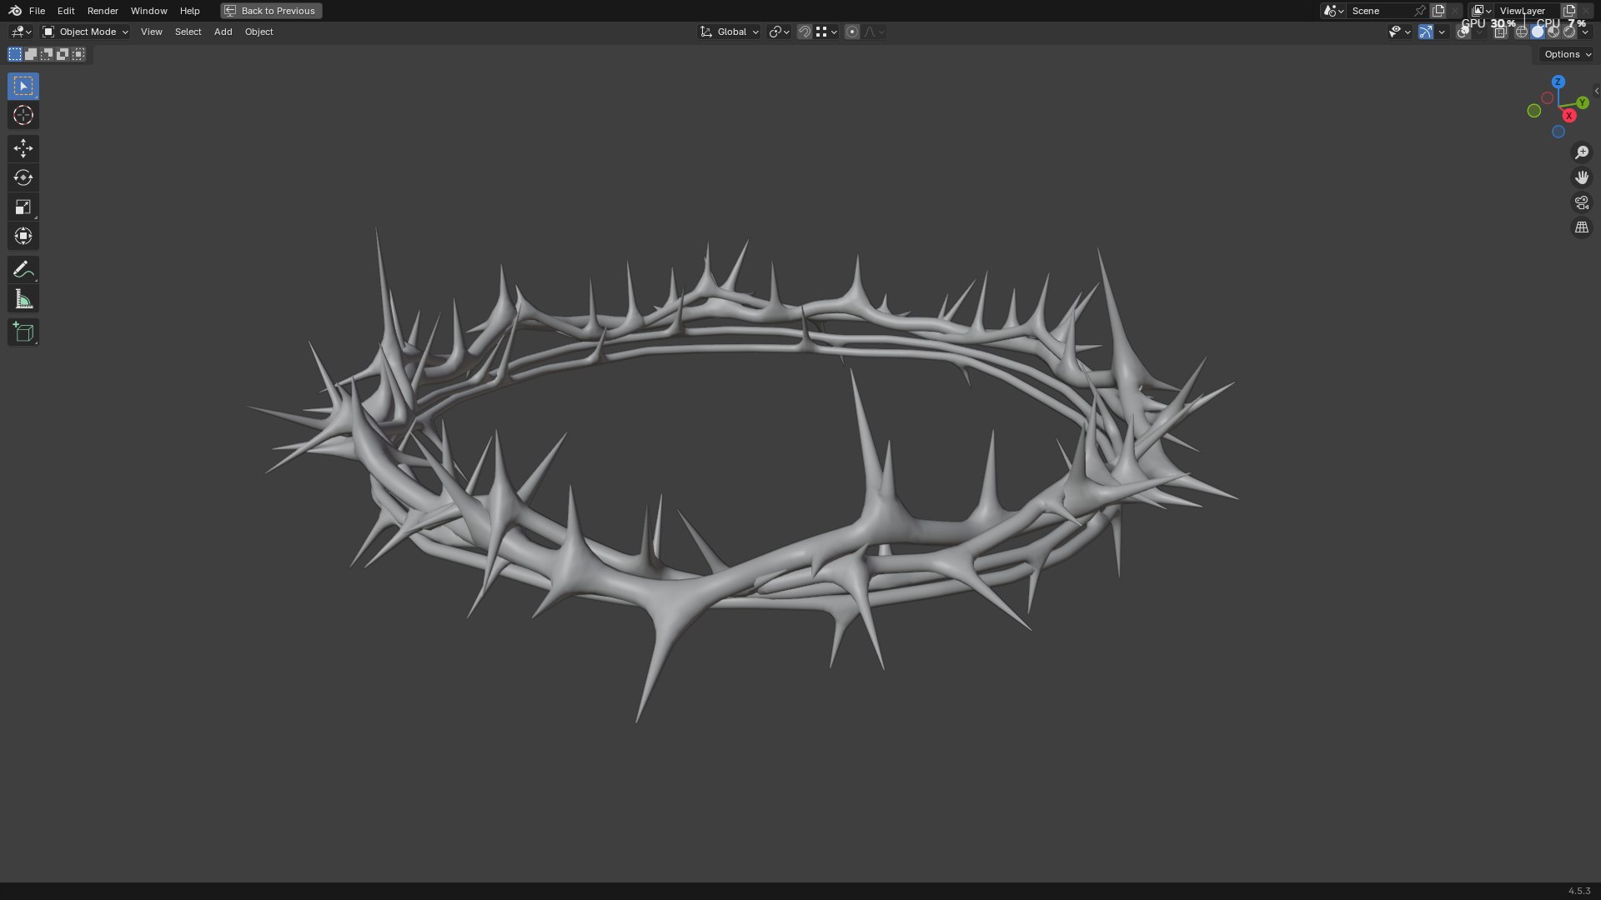Expand the Options dropdown
This screenshot has width=1601, height=900.
click(x=1568, y=54)
